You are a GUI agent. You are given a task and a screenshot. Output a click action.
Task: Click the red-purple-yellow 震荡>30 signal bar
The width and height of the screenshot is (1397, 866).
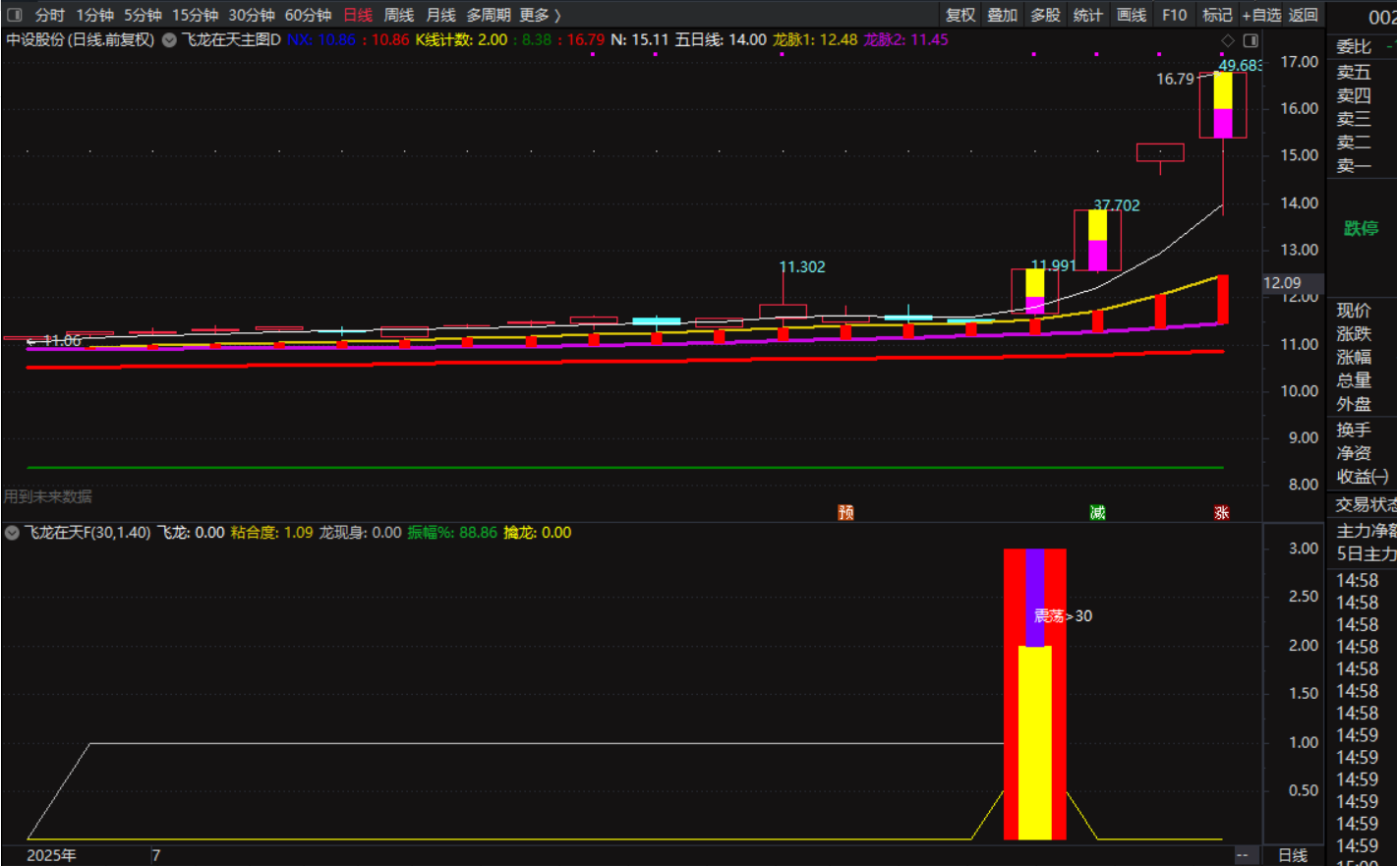pyautogui.click(x=1034, y=694)
